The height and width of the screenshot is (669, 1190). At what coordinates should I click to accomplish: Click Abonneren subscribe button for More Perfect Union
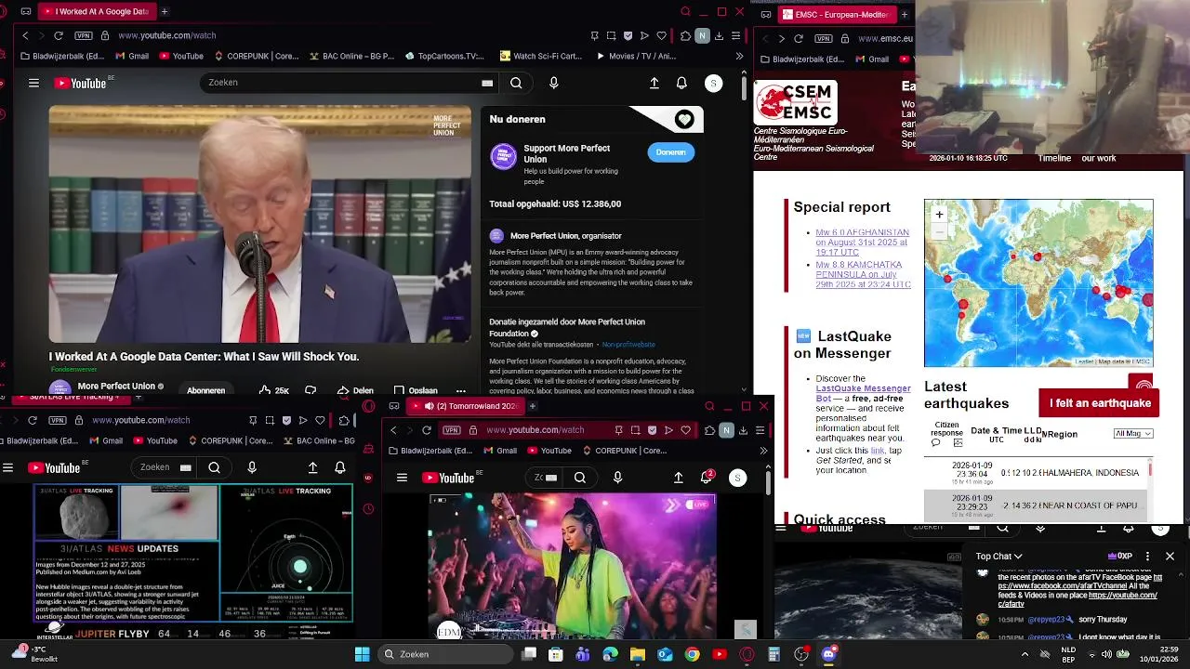(x=205, y=390)
